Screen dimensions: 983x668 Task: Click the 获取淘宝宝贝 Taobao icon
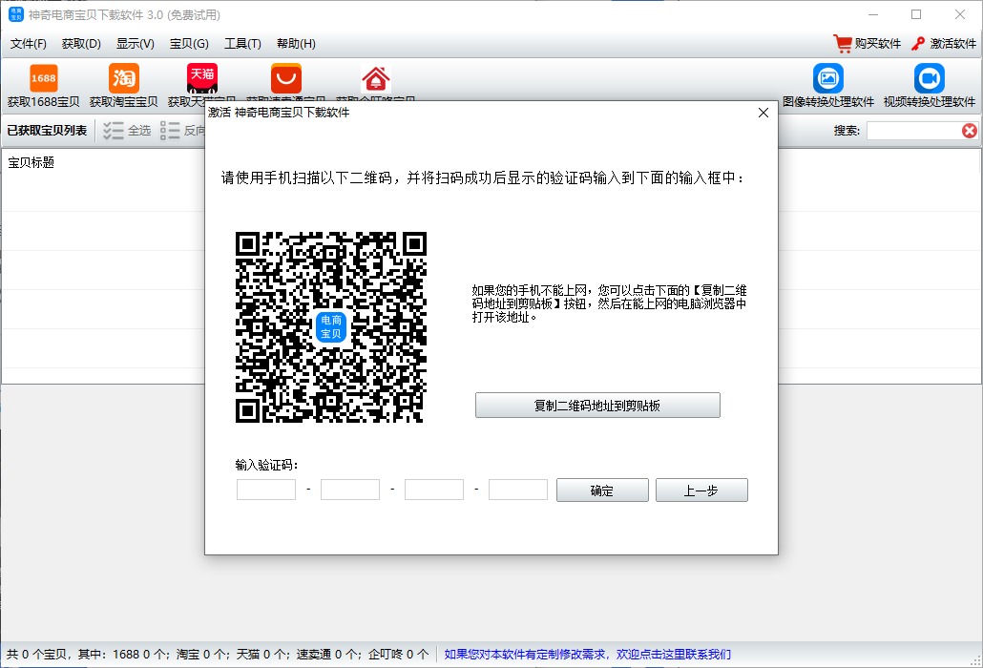(123, 78)
